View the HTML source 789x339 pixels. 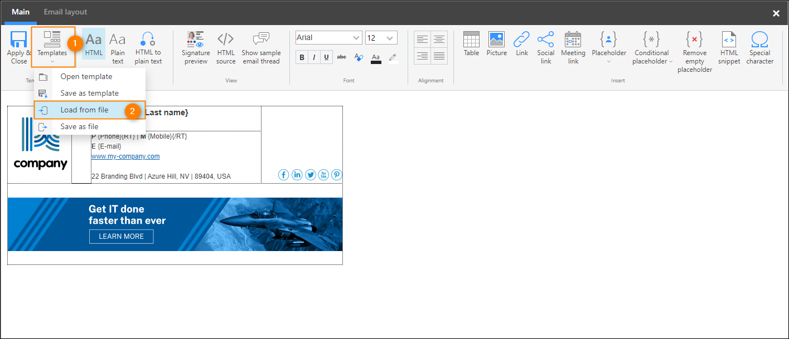pyautogui.click(x=226, y=47)
